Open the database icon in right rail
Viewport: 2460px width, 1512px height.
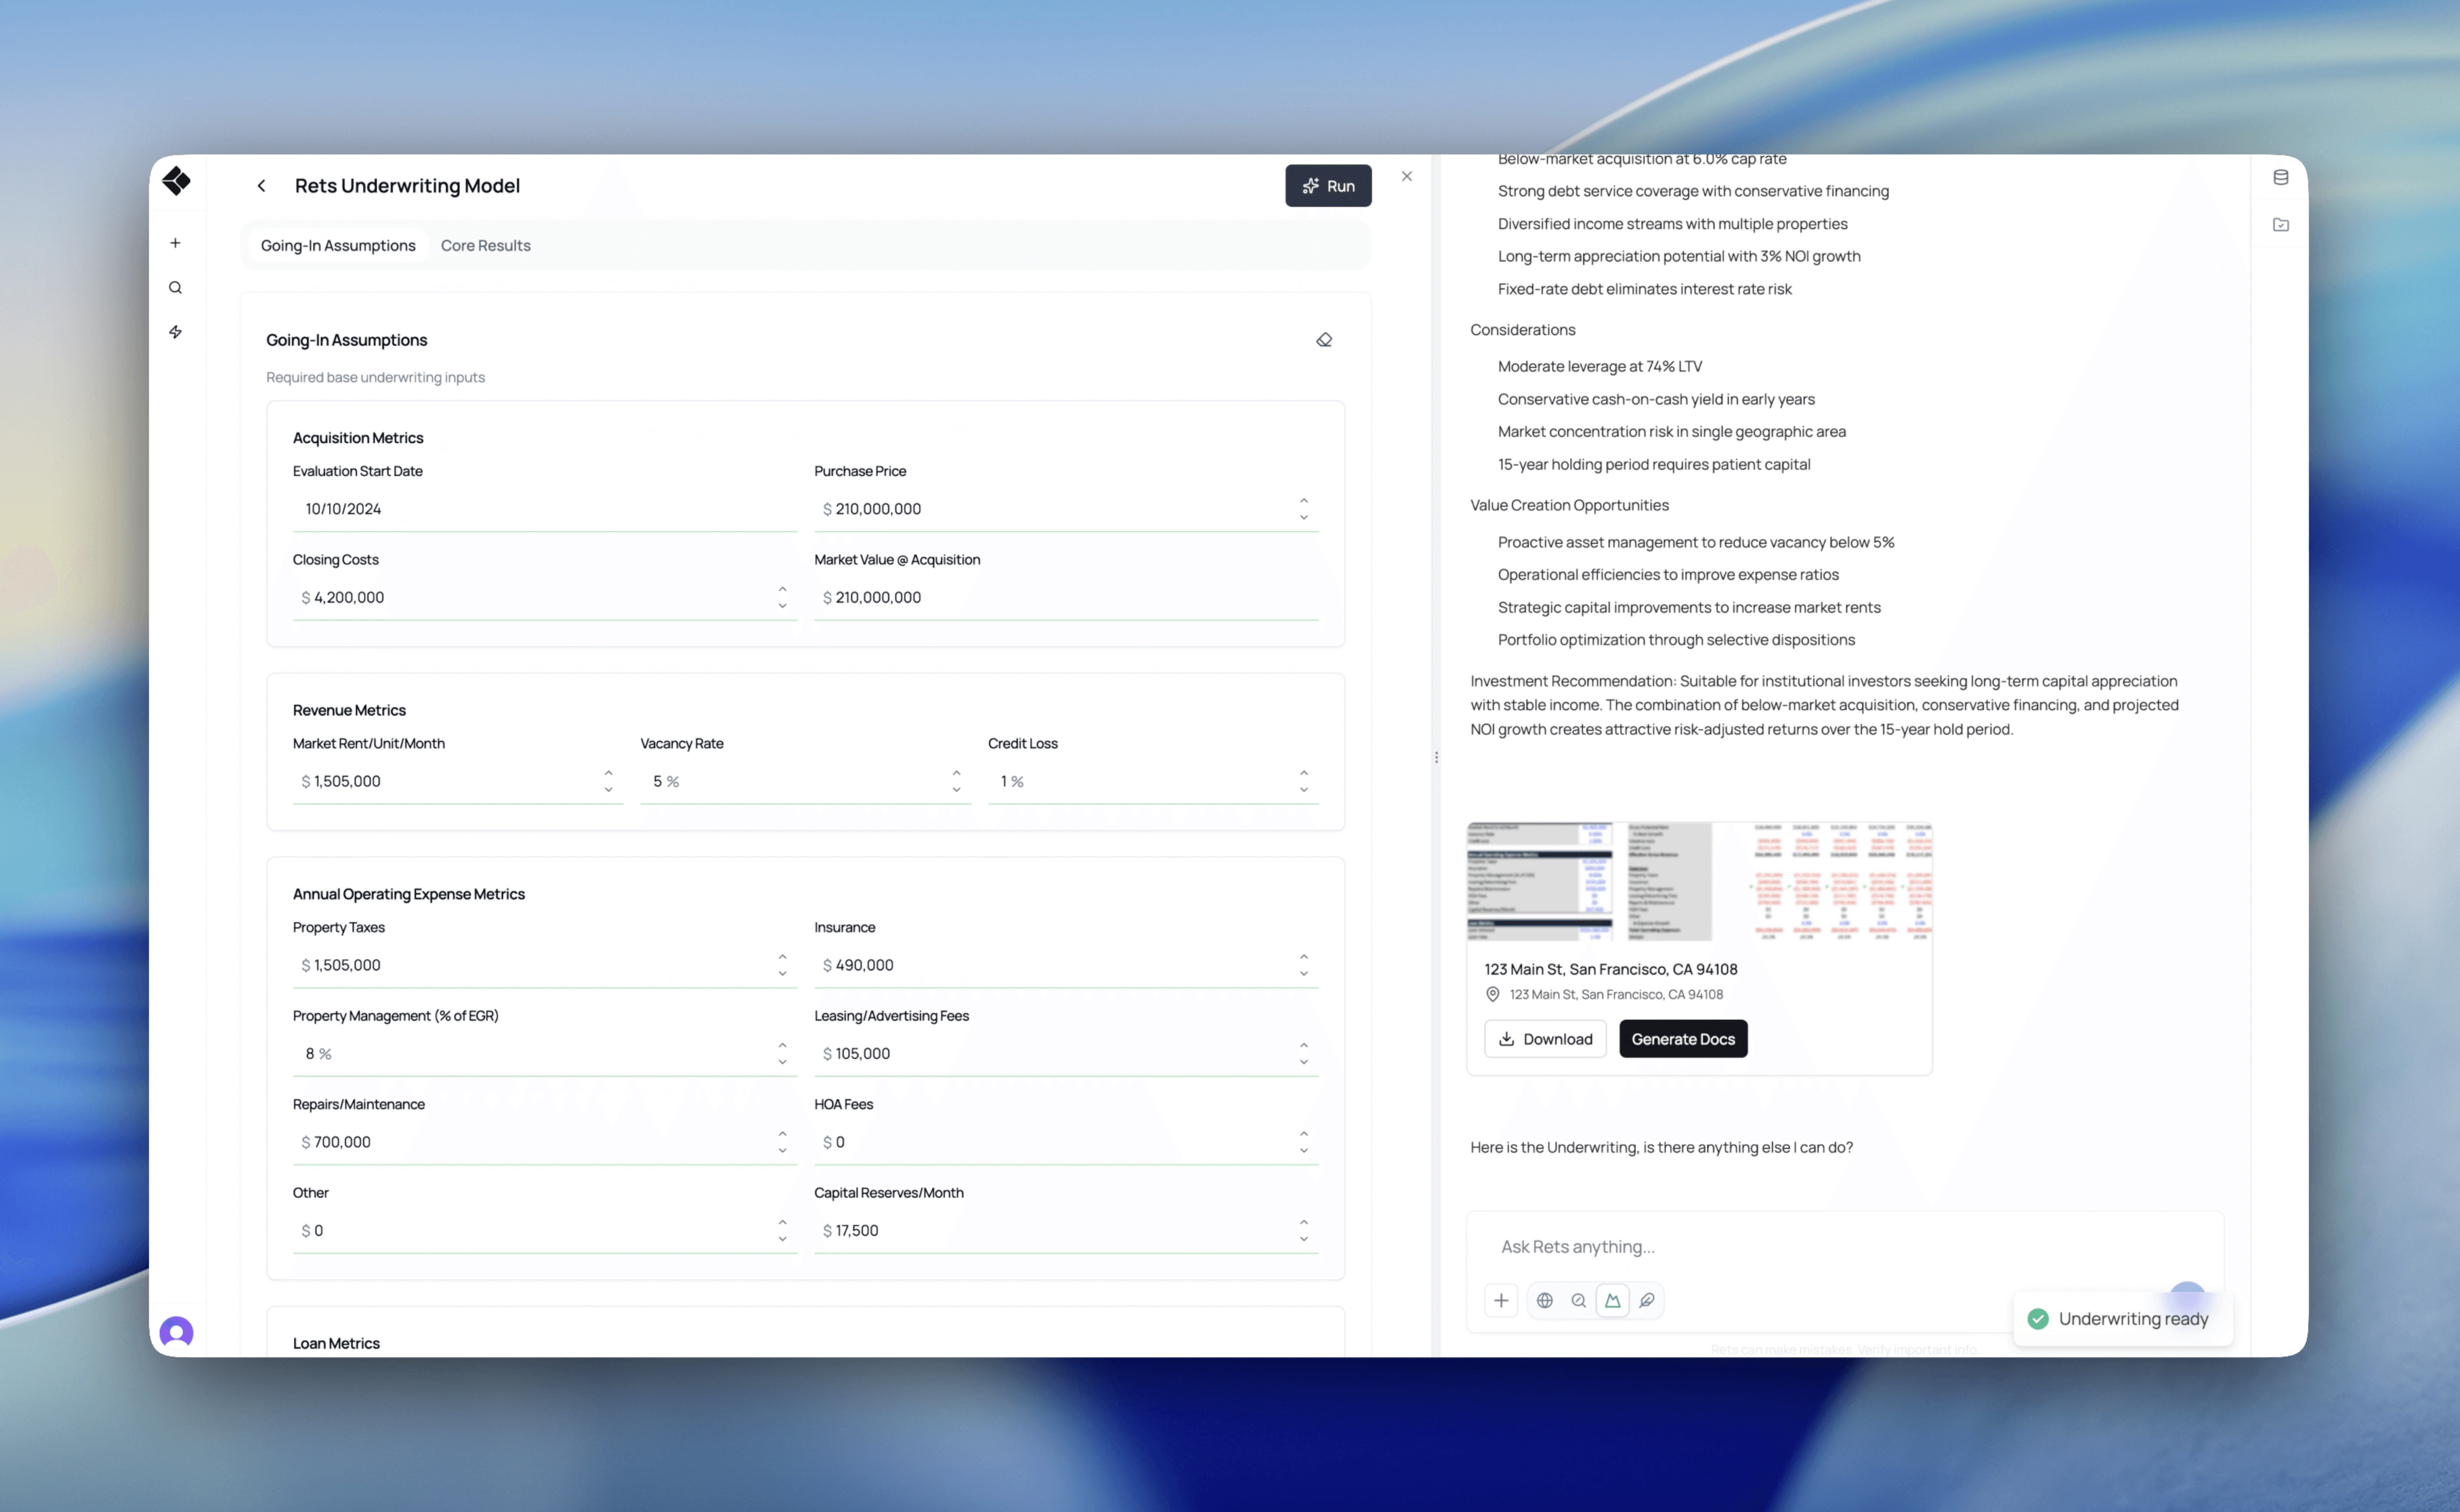[2280, 177]
